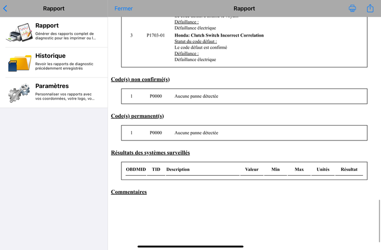Click the Unités column header
This screenshot has height=250, width=381.
coord(323,170)
